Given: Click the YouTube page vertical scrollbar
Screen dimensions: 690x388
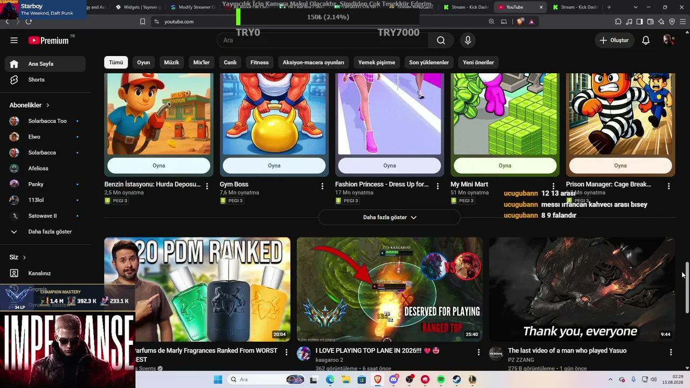Looking at the screenshot, I should (687, 287).
